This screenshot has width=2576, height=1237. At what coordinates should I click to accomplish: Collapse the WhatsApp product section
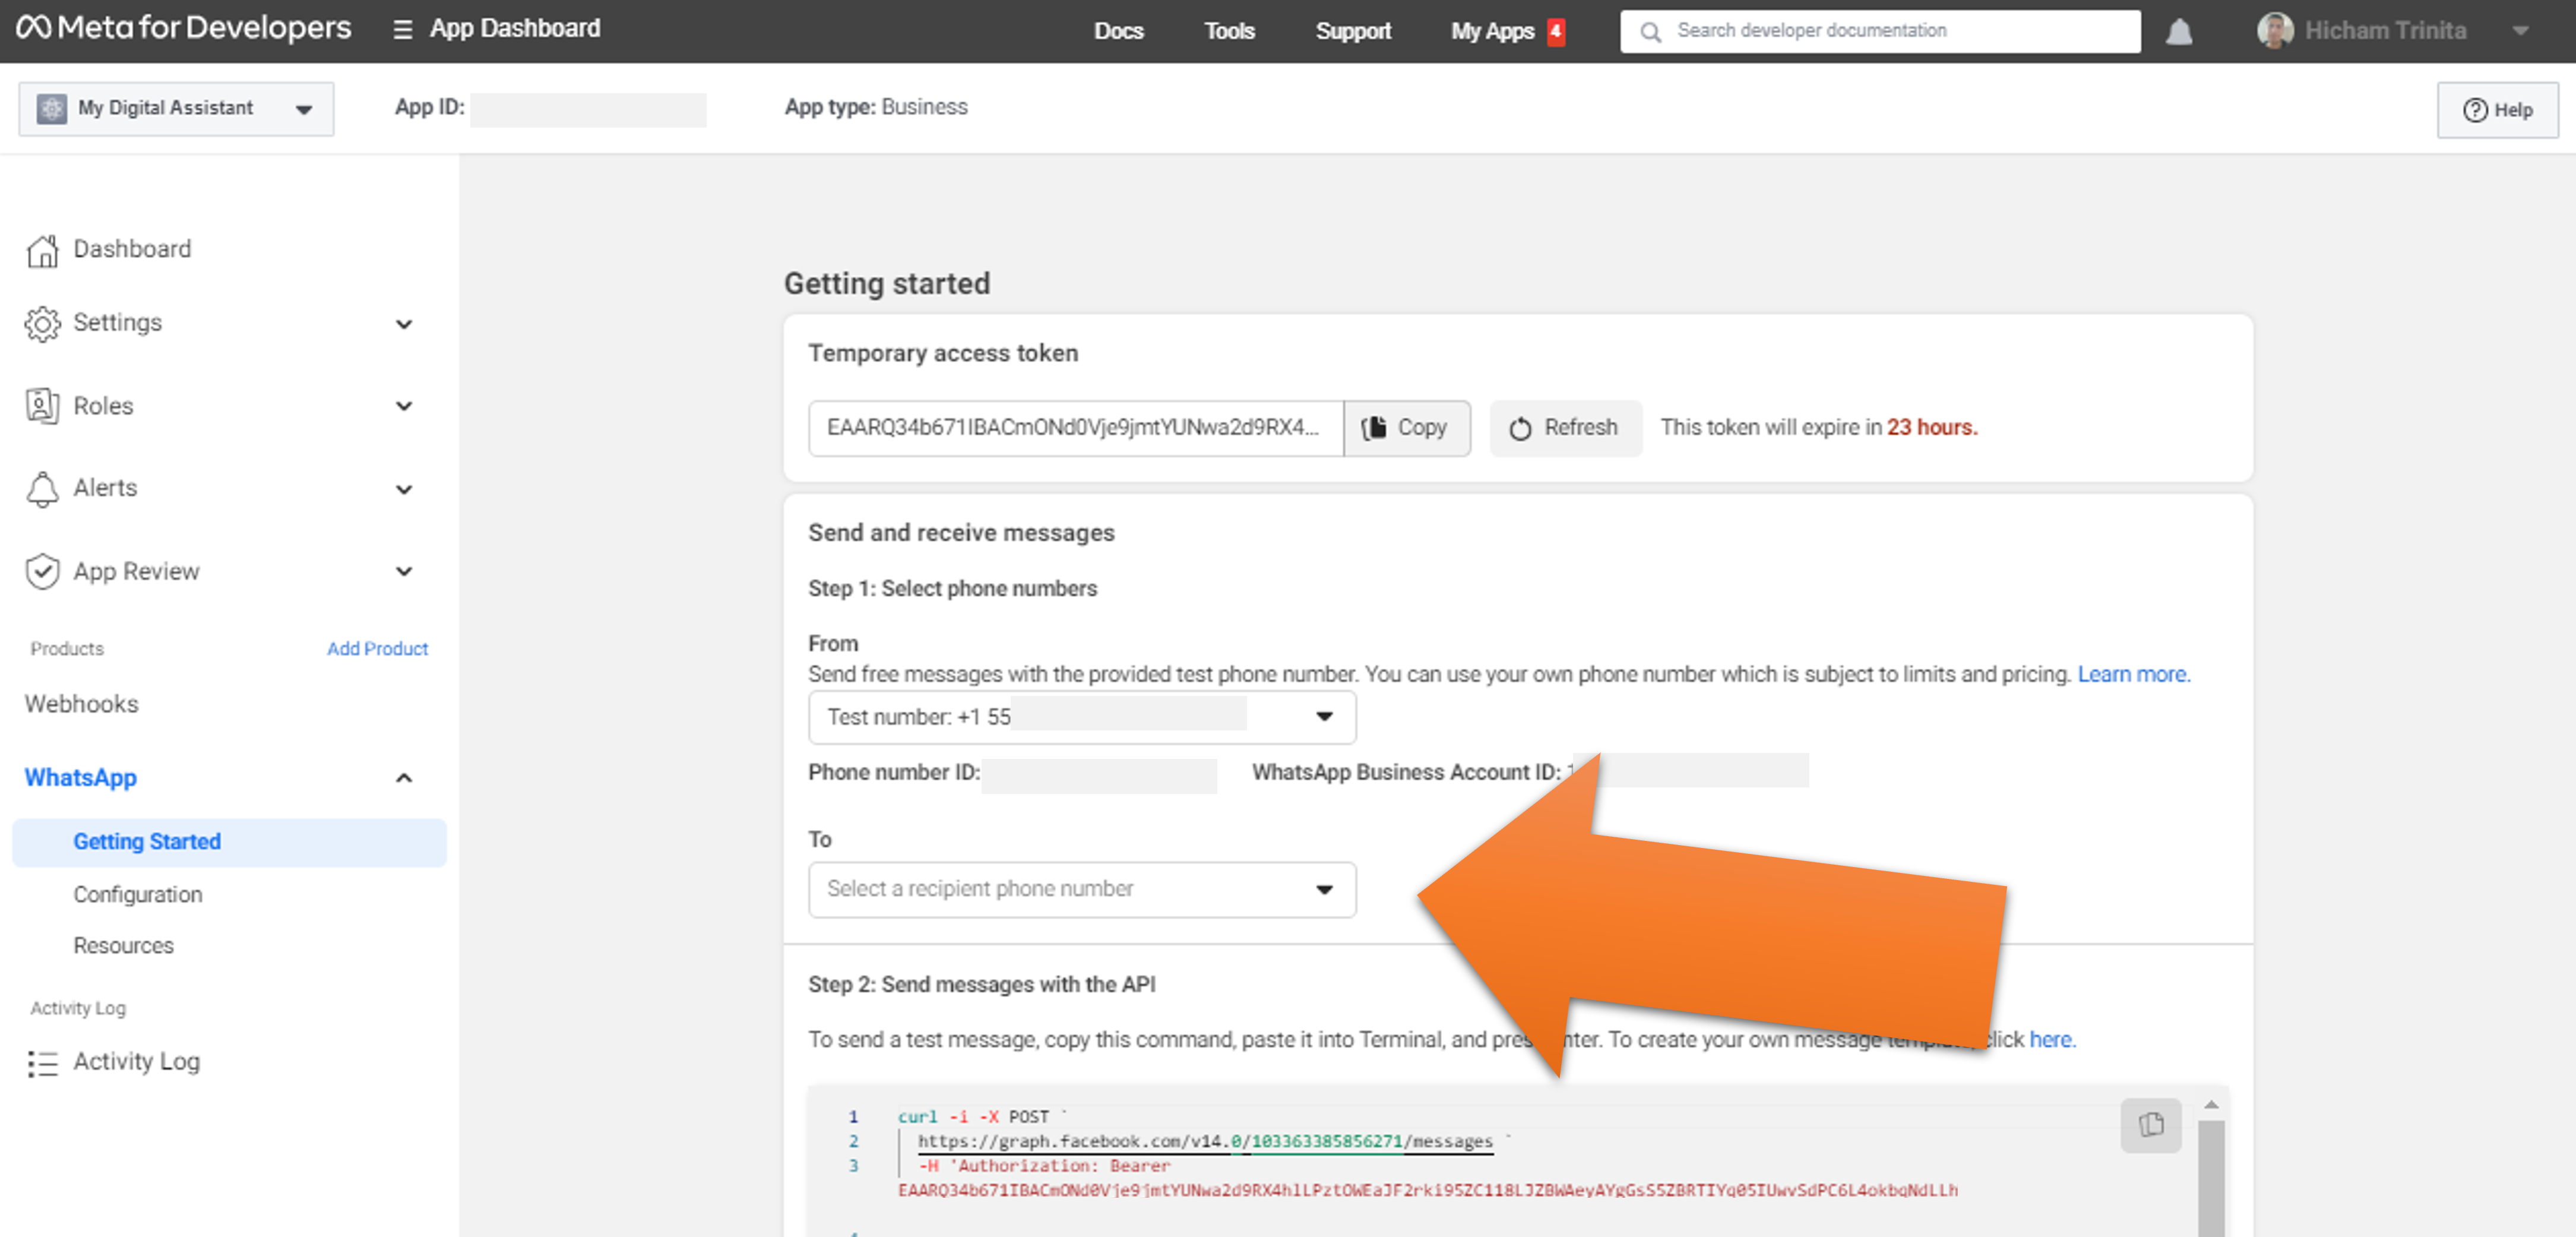coord(404,778)
